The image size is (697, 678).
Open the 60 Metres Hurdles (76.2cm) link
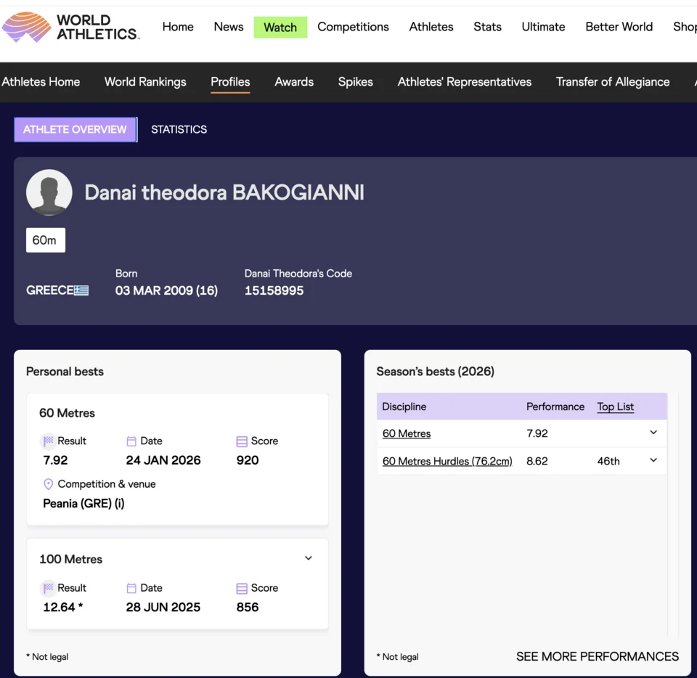[x=447, y=461]
